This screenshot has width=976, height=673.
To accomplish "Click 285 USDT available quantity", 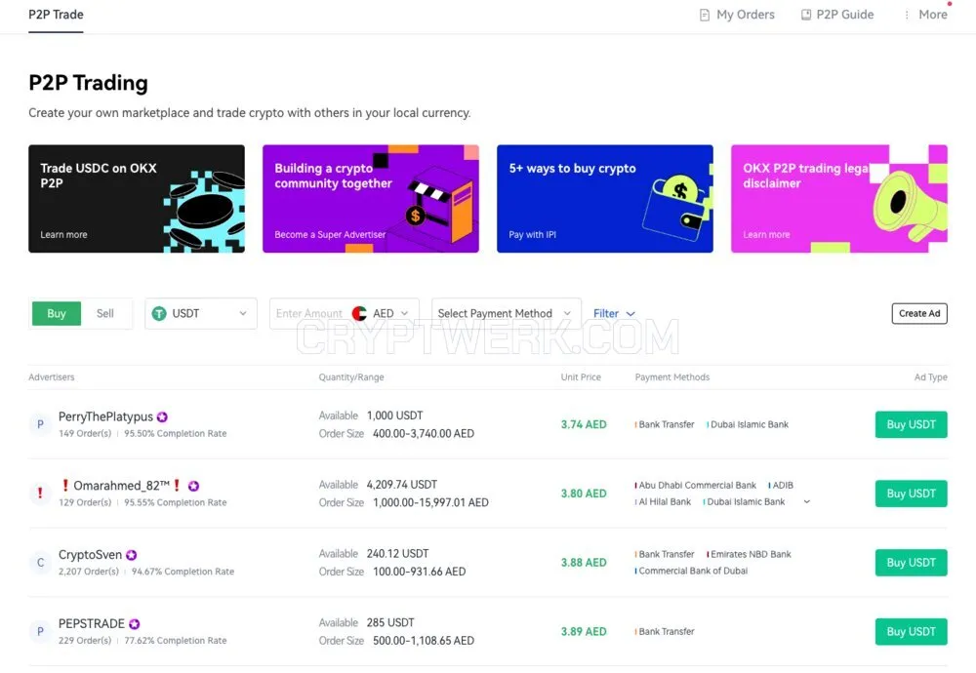I will tap(390, 622).
